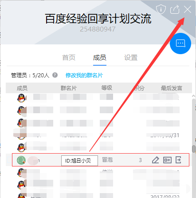Click the exit group icon
The width and height of the screenshot is (196, 198).
tap(178, 160)
